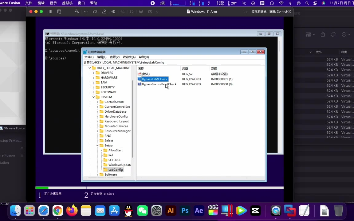The width and height of the screenshot is (354, 221).
Task: Expand the CurrentControlSet key
Action: pyautogui.click(x=97, y=107)
